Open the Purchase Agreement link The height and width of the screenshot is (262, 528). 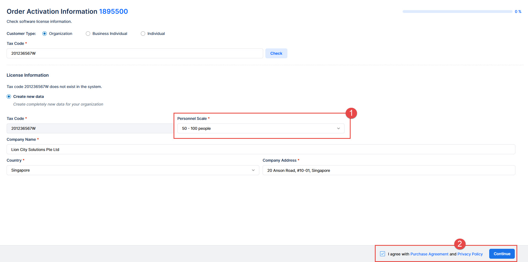click(x=429, y=254)
